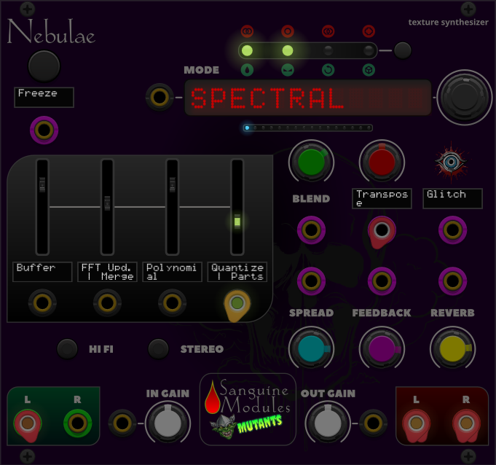Click the Polynomial slider handle

click(x=172, y=184)
